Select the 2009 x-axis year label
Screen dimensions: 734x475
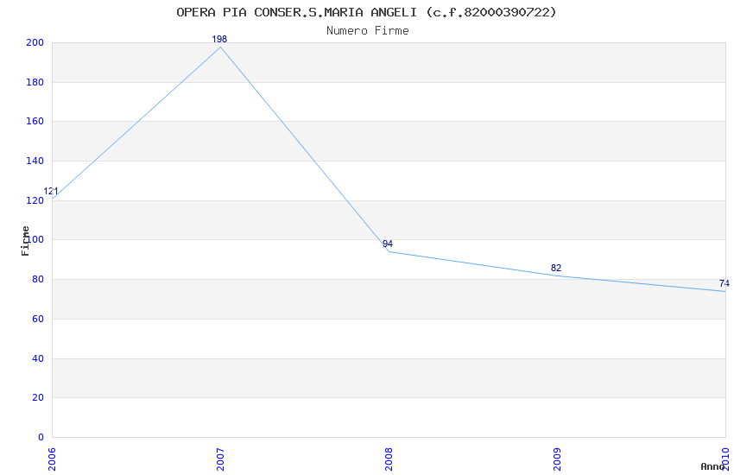[x=557, y=459]
